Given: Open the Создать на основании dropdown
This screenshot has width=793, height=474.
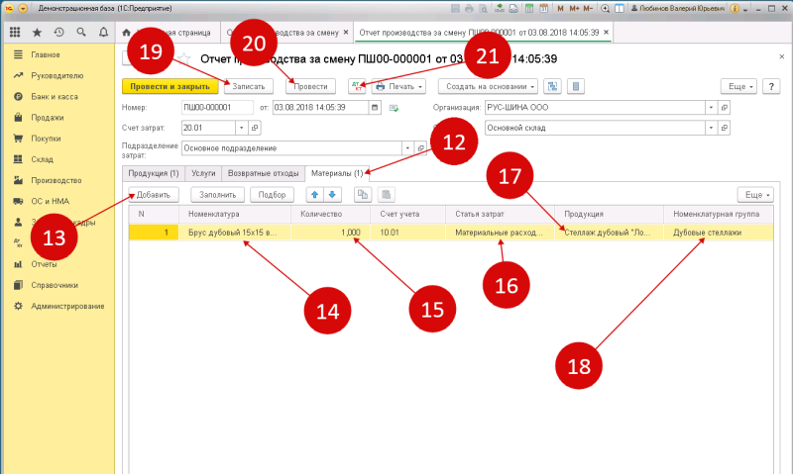Looking at the screenshot, I should pos(490,86).
